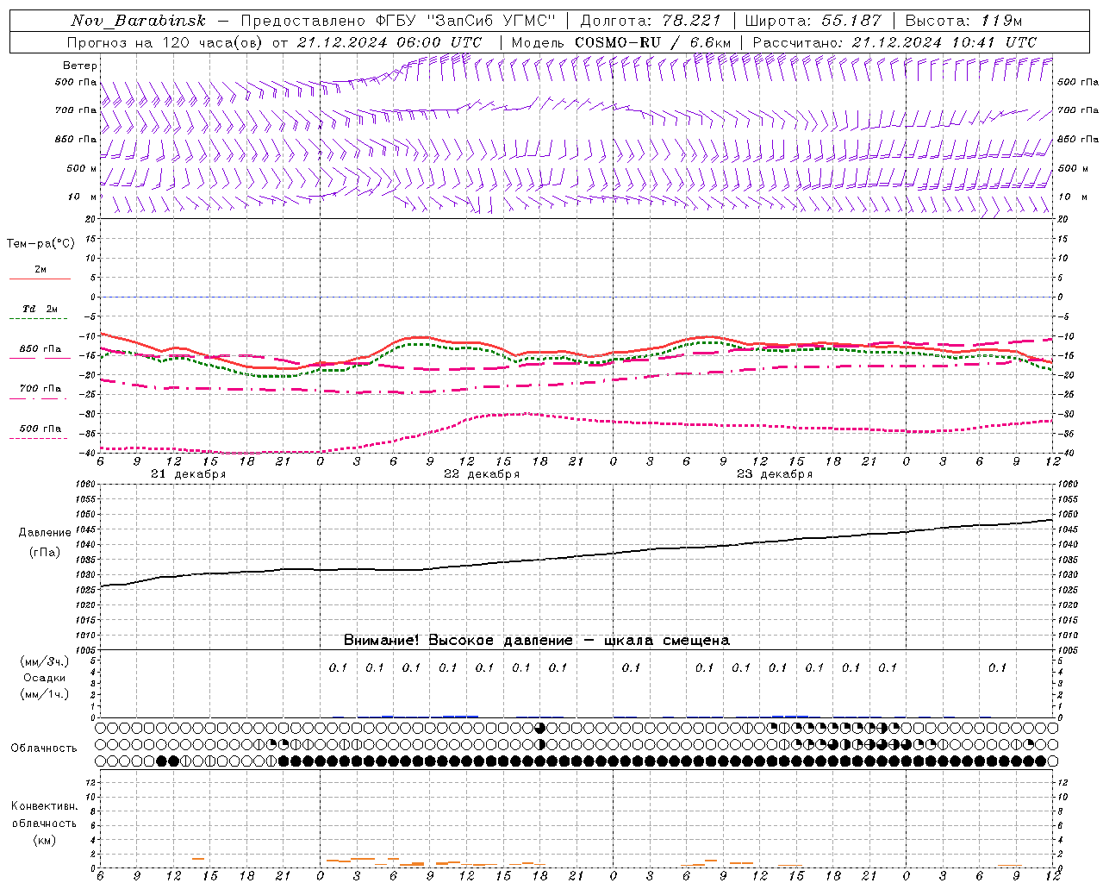Screen dimensions: 1103x883
Task: Click the Долгота: 78.221 field
Action: tap(650, 21)
